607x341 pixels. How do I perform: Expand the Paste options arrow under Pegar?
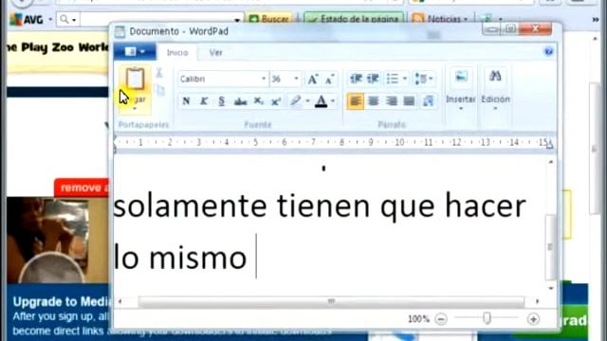(x=135, y=108)
